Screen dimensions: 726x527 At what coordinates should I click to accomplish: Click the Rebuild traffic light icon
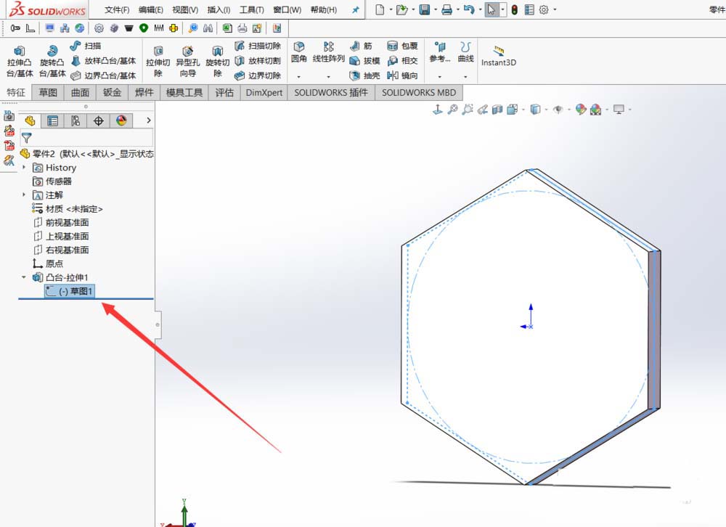515,9
